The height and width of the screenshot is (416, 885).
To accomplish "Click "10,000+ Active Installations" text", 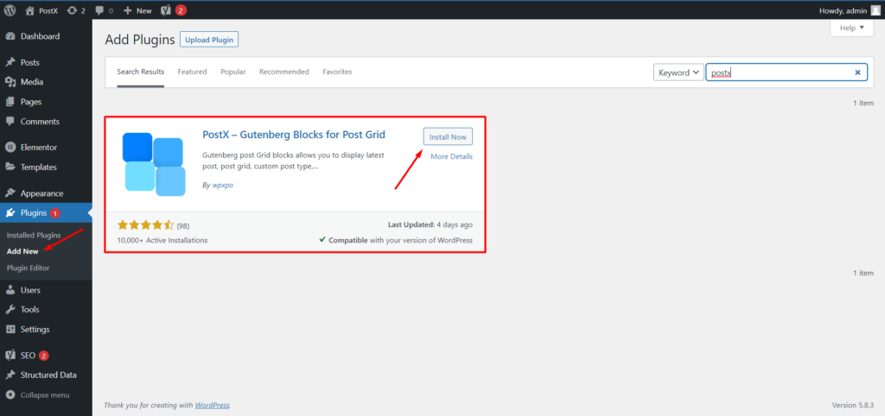I will [162, 240].
